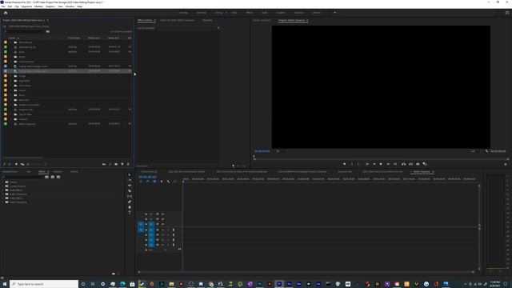Image resolution: width=512 pixels, height=288 pixels.
Task: Go to Out point in Program monitor
Action: (394, 164)
